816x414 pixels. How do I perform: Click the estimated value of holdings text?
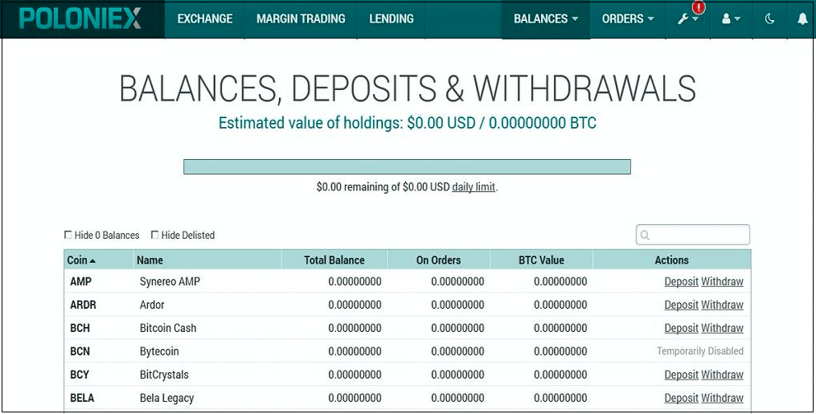pyautogui.click(x=407, y=123)
